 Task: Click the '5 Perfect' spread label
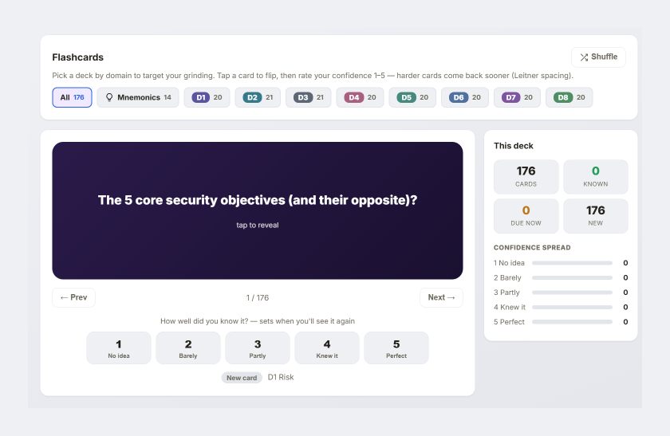click(509, 322)
